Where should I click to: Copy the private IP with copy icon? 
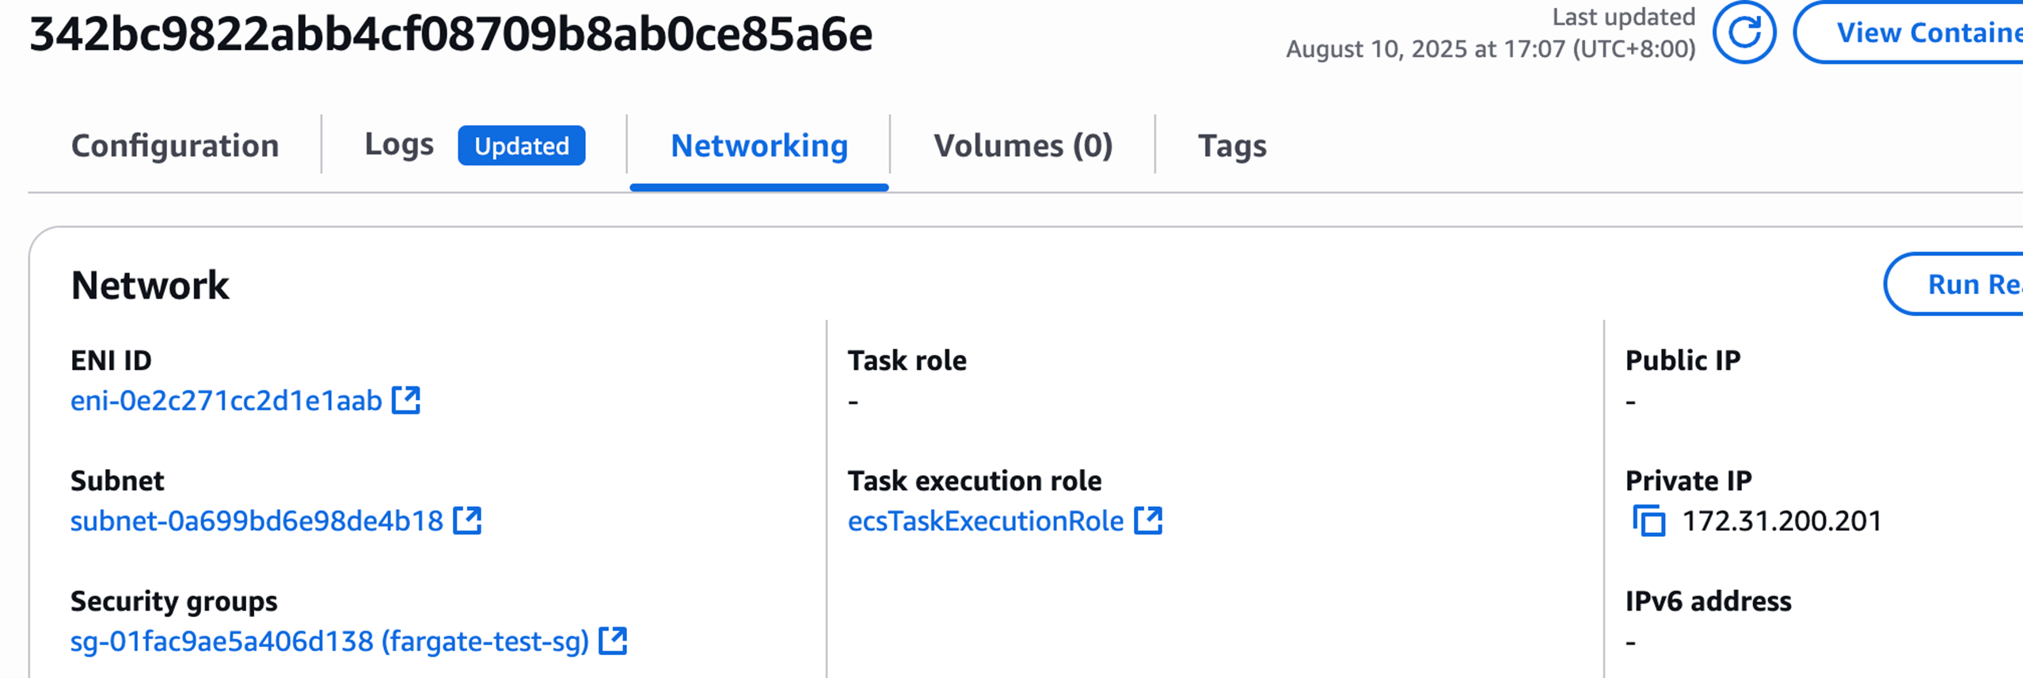pyautogui.click(x=1649, y=521)
